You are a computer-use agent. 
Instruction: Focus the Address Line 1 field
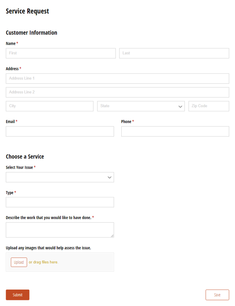117,78
